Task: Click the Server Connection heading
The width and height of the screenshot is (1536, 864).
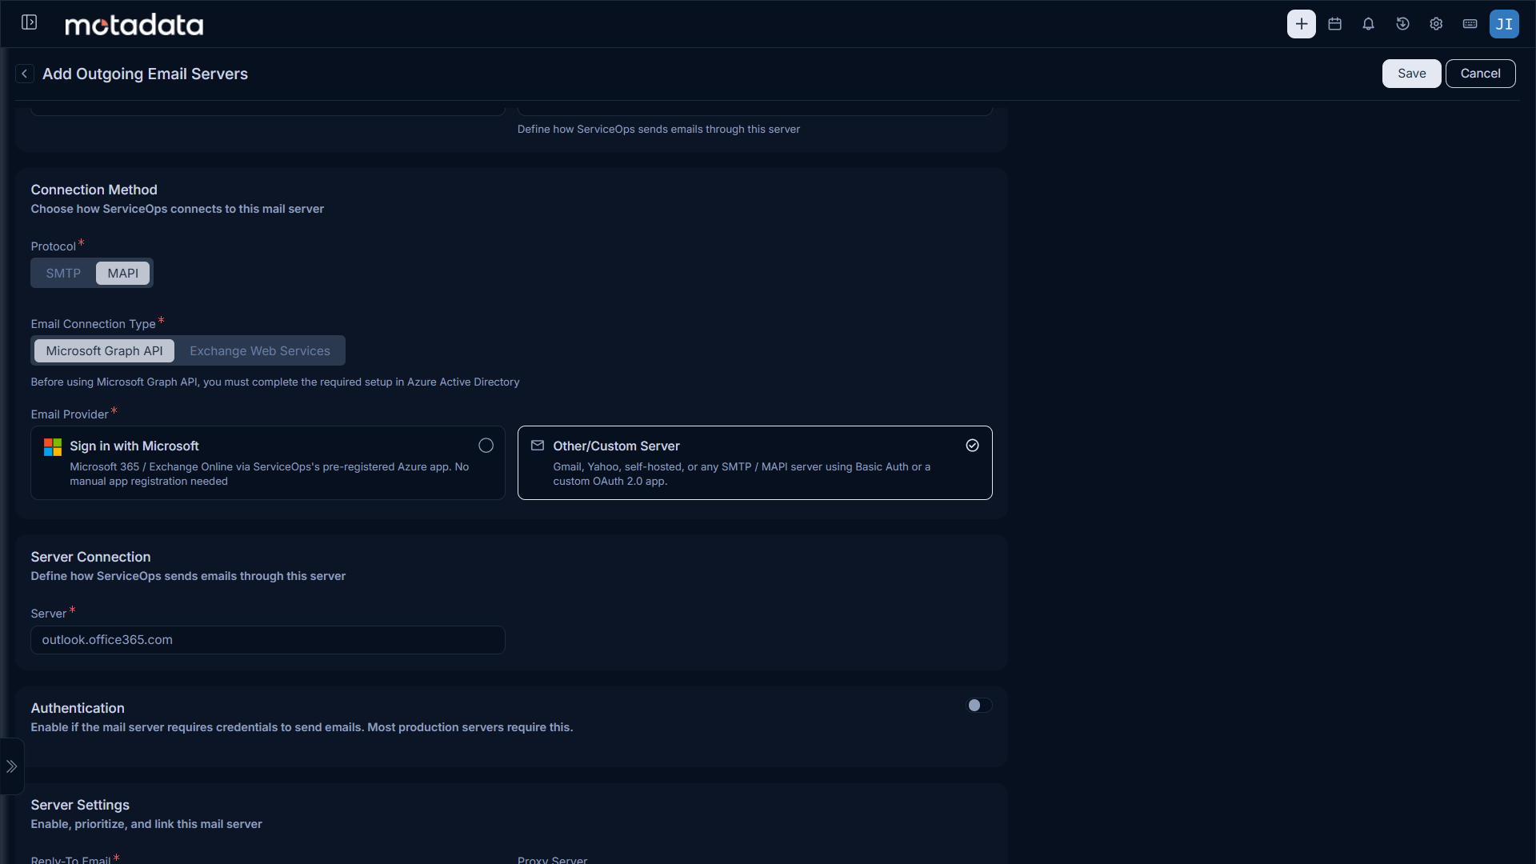Action: coord(90,557)
